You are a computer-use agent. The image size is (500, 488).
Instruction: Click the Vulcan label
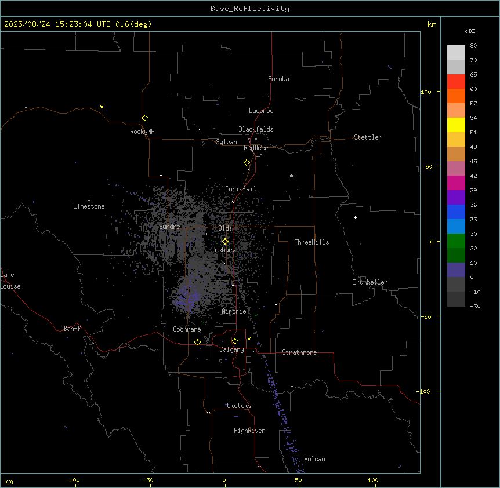(x=315, y=459)
